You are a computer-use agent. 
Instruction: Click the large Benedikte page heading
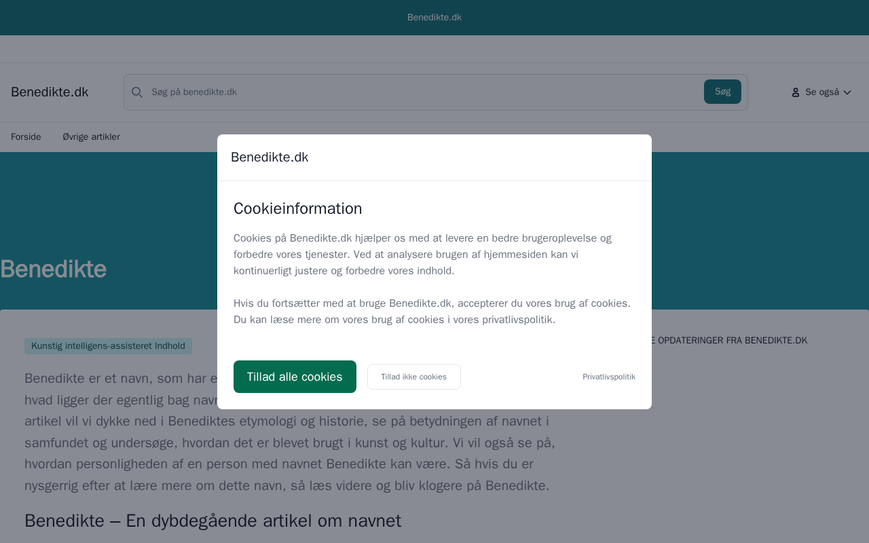(54, 269)
